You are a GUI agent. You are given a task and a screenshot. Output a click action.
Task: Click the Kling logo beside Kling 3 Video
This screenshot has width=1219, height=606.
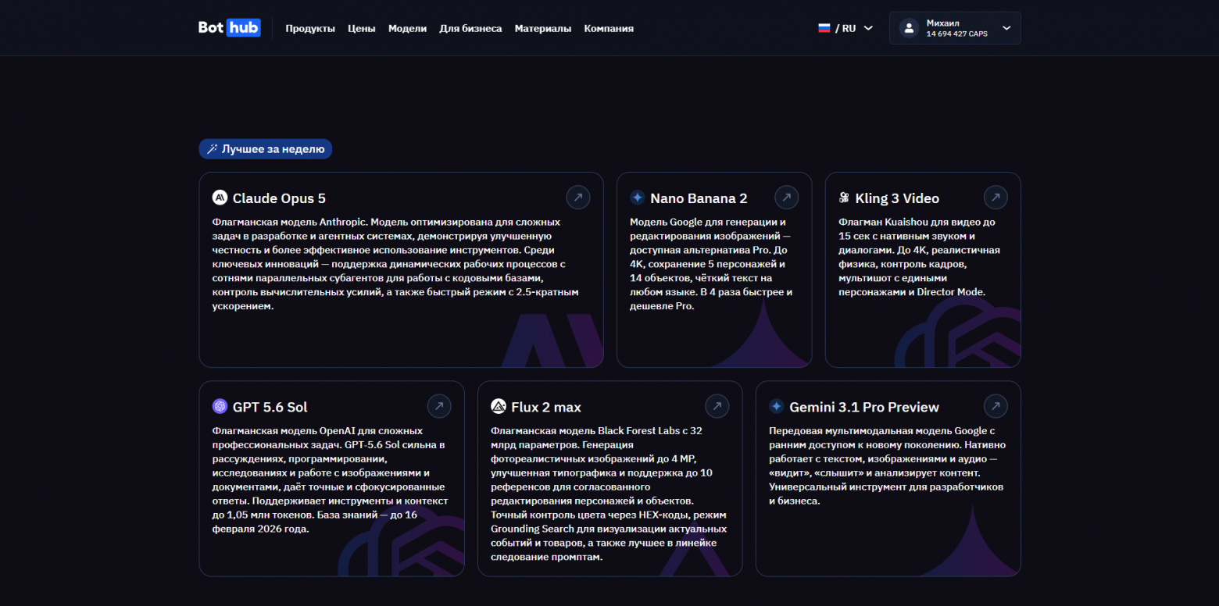click(x=844, y=198)
